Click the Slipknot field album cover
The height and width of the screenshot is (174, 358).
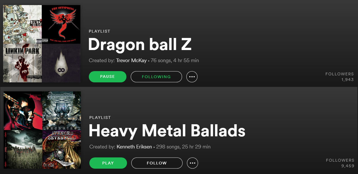point(23,150)
